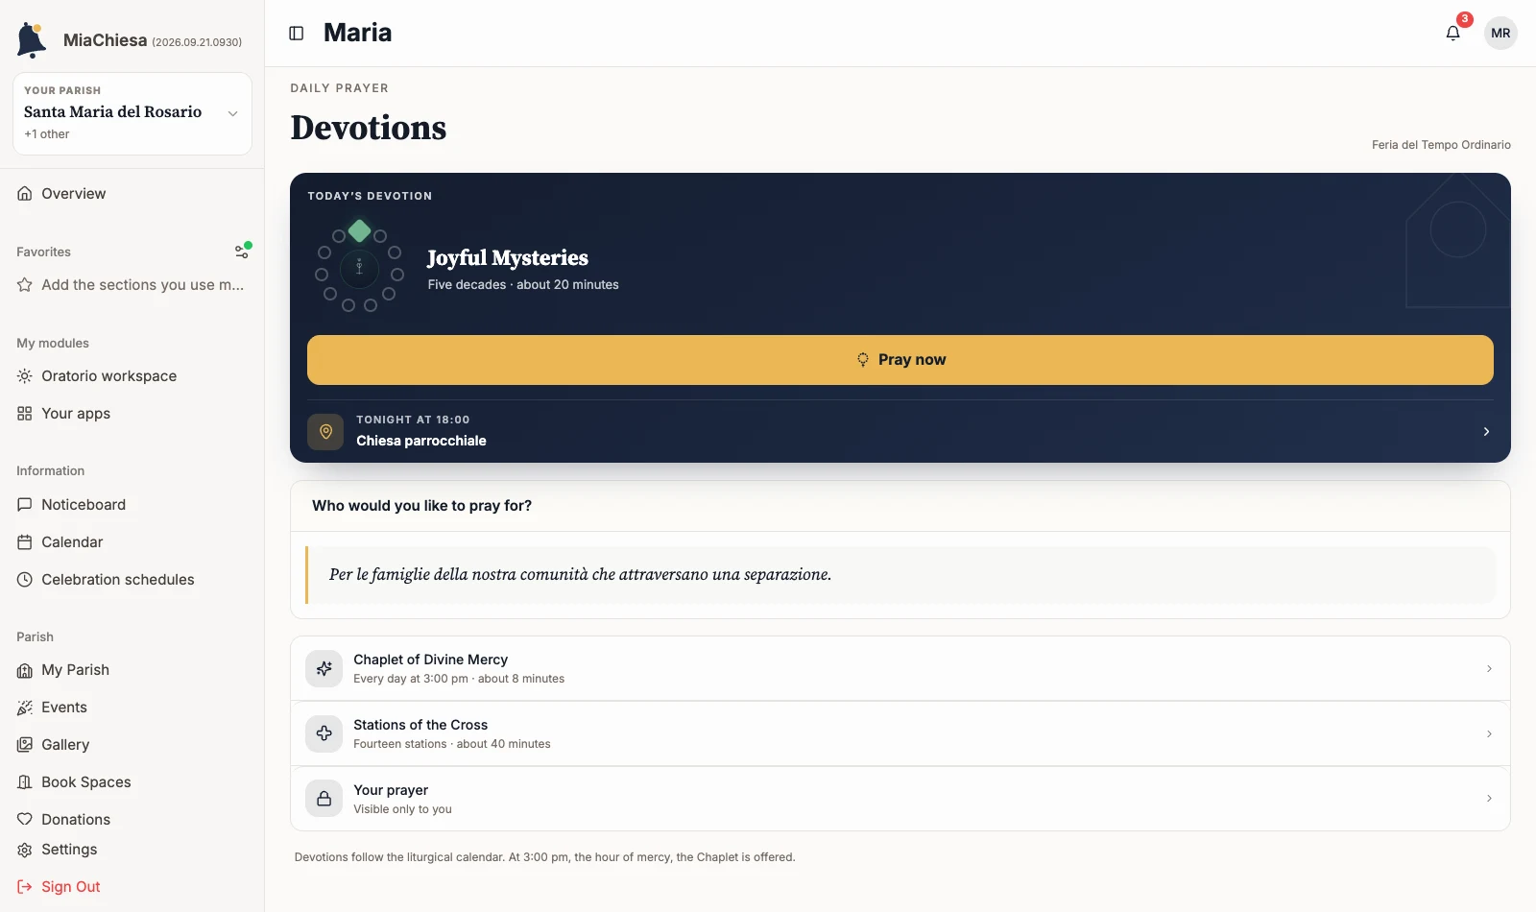Click the red notification badge showing 3
Screen dimensions: 1536x912
point(1465,19)
